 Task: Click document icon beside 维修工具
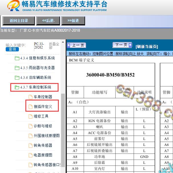tap(31, 116)
